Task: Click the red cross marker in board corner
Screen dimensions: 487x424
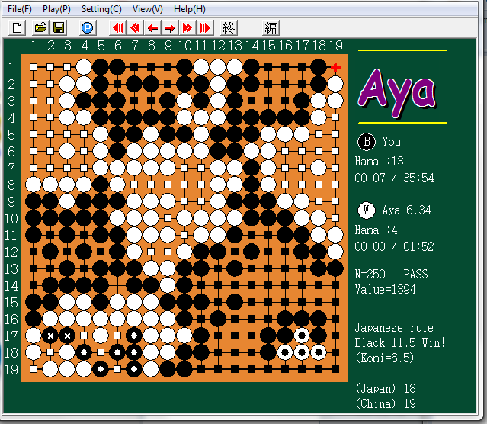Action: coord(335,67)
